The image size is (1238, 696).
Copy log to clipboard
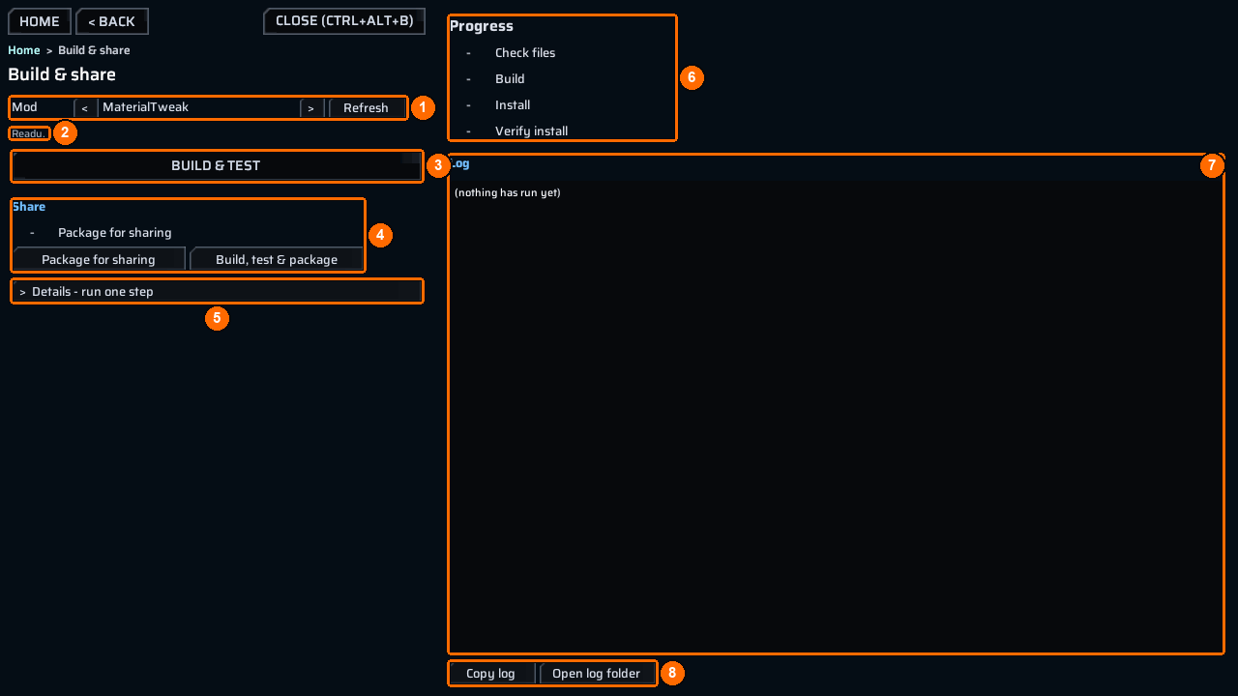point(491,674)
